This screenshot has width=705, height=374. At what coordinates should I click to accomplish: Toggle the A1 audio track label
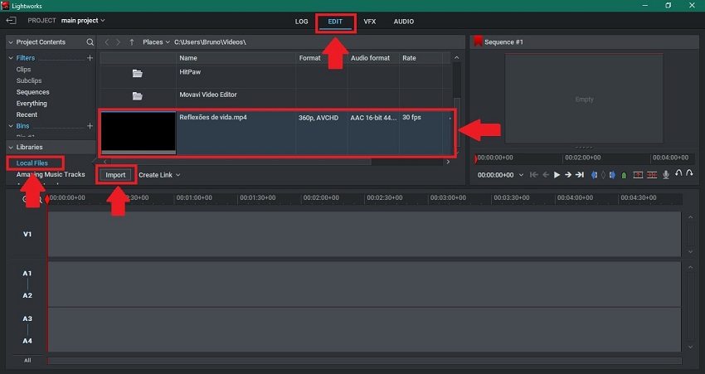pyautogui.click(x=27, y=273)
